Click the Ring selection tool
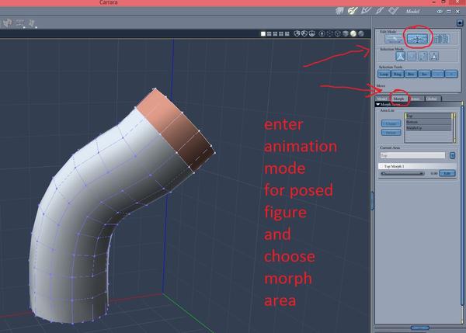The width and height of the screenshot is (466, 333). [398, 74]
